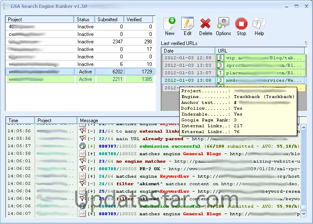Select verified URL dated 2012-01-03 12:59
This screenshot has width=313, height=224.
(188, 58)
